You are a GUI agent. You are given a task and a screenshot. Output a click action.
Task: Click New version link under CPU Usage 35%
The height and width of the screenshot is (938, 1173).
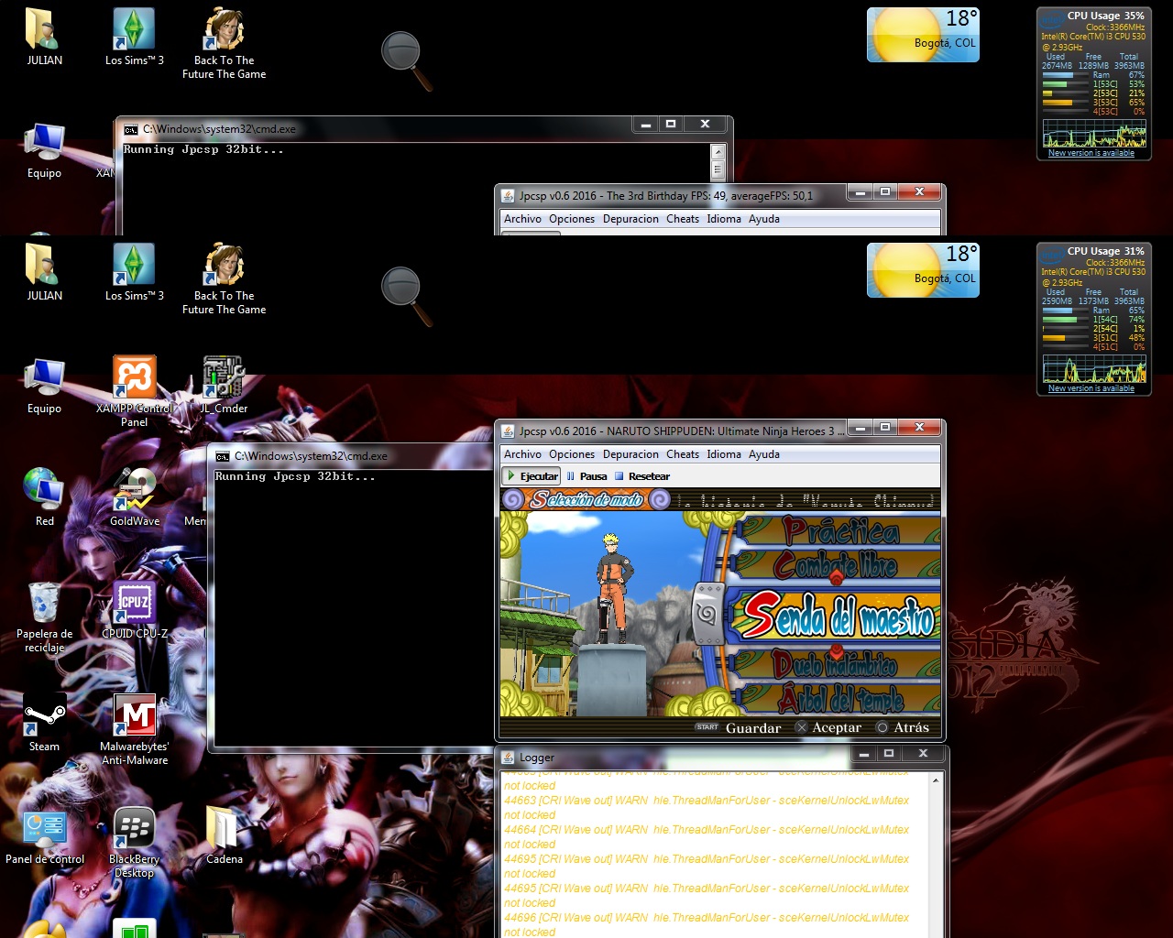coord(1091,153)
